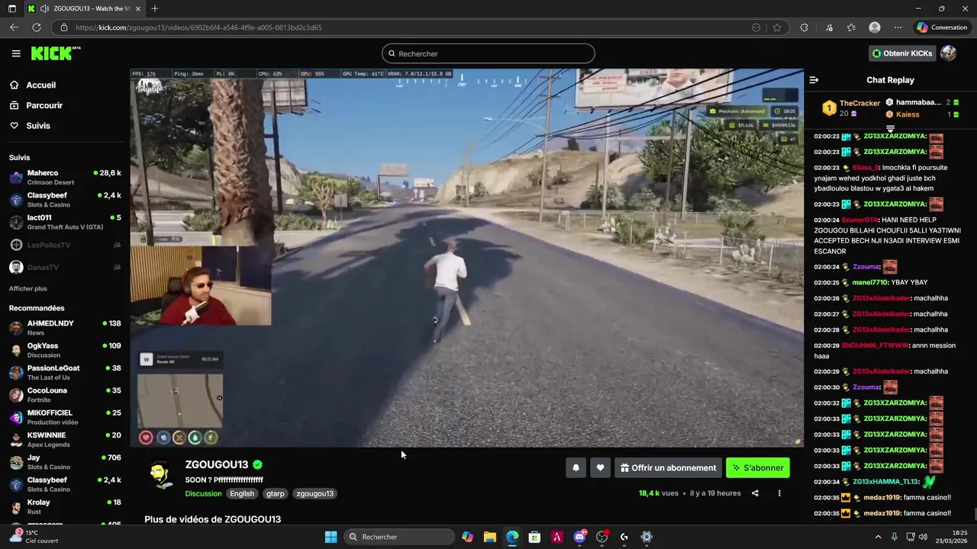Click Kaiess in gifter leaderboard

[908, 114]
